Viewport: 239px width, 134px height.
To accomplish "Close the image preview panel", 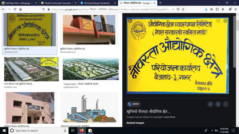I will (130, 21).
